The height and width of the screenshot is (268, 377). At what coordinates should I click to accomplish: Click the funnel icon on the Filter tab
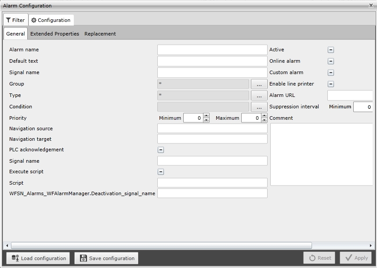[8, 20]
